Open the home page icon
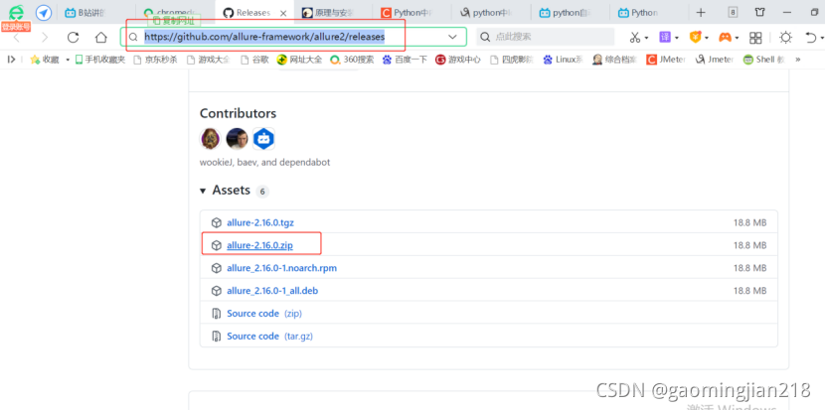This screenshot has width=825, height=411. tap(101, 38)
